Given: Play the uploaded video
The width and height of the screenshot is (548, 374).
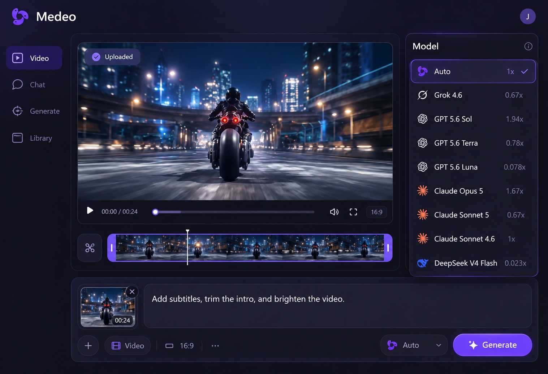Looking at the screenshot, I should coord(90,211).
